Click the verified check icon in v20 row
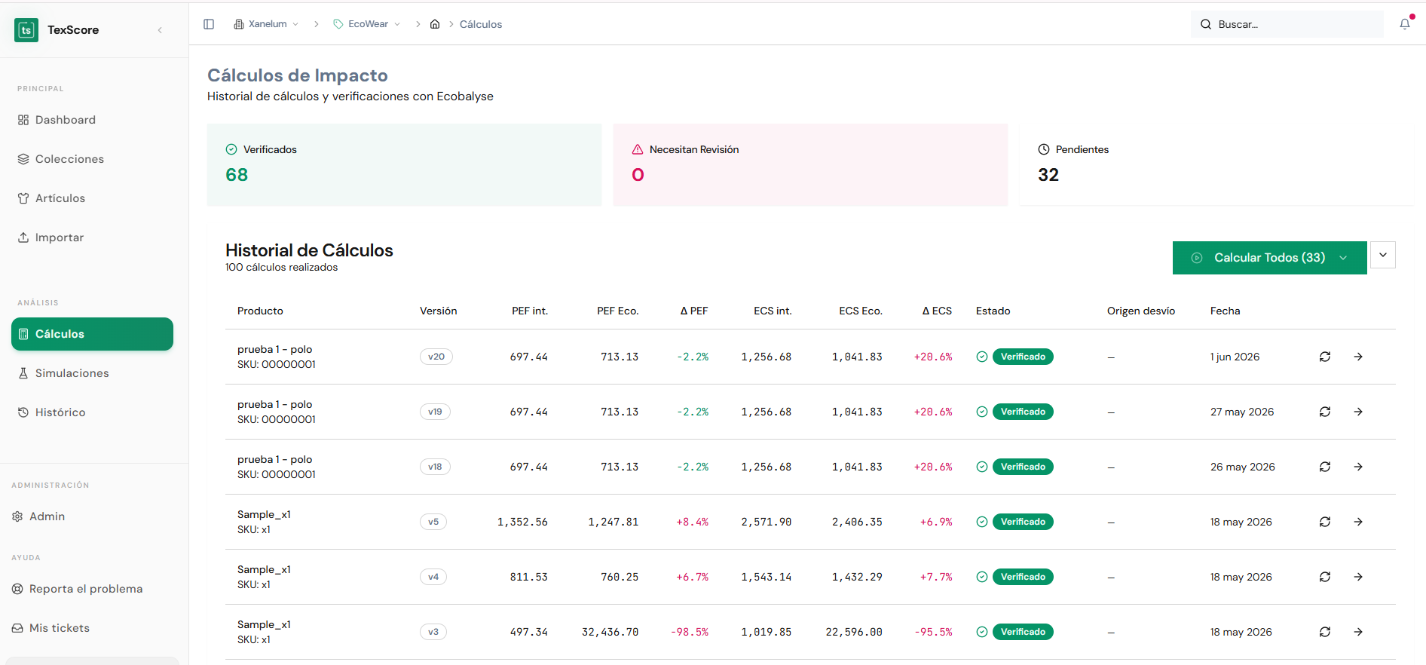This screenshot has height=665, width=1426. 982,357
